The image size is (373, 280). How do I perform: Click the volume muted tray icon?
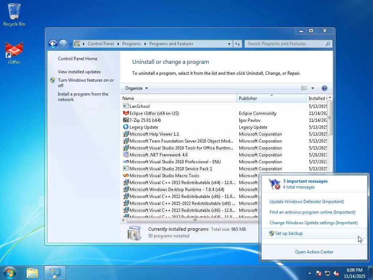click(x=336, y=273)
